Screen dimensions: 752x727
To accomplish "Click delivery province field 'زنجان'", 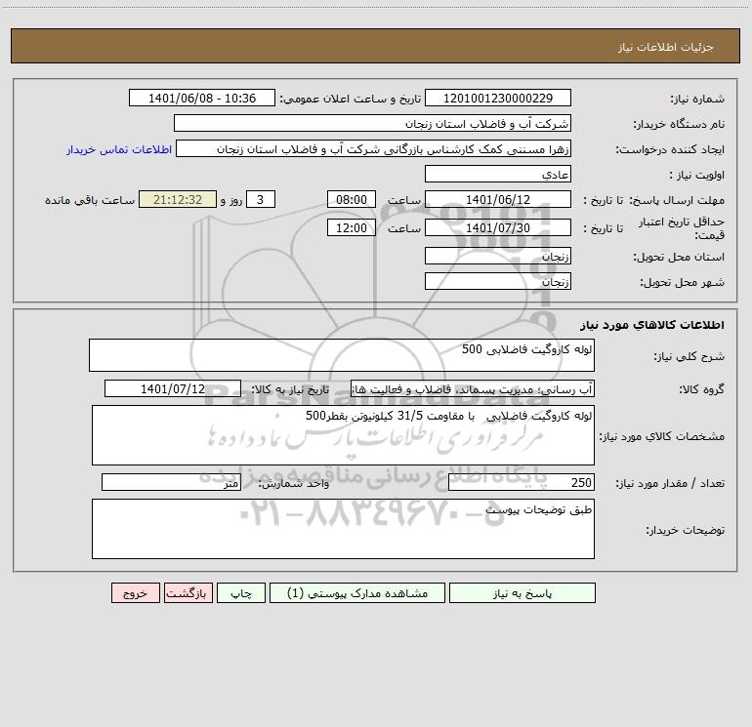I will point(498,256).
